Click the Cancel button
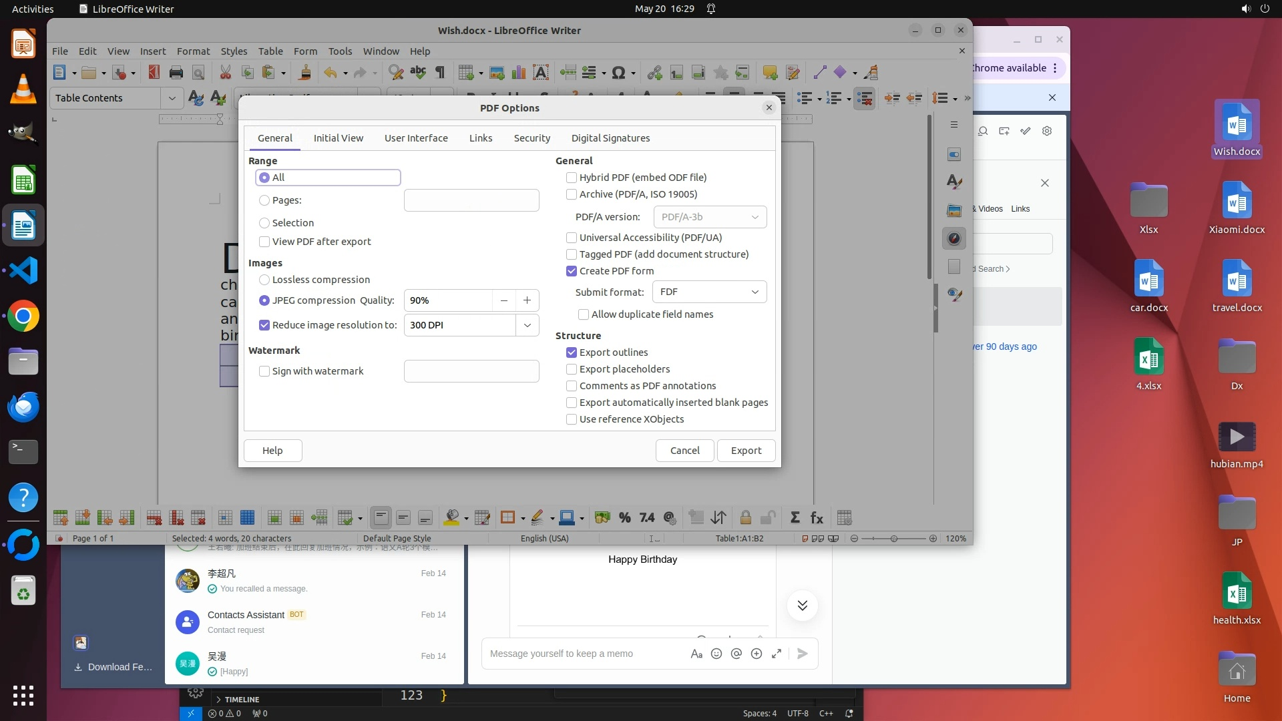Image resolution: width=1282 pixels, height=721 pixels. [x=684, y=451]
